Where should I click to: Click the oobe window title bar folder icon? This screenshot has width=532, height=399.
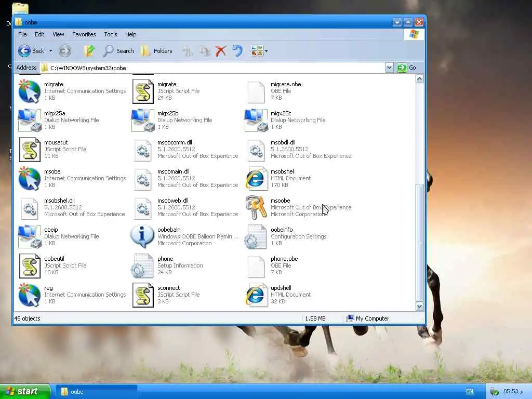(x=19, y=22)
